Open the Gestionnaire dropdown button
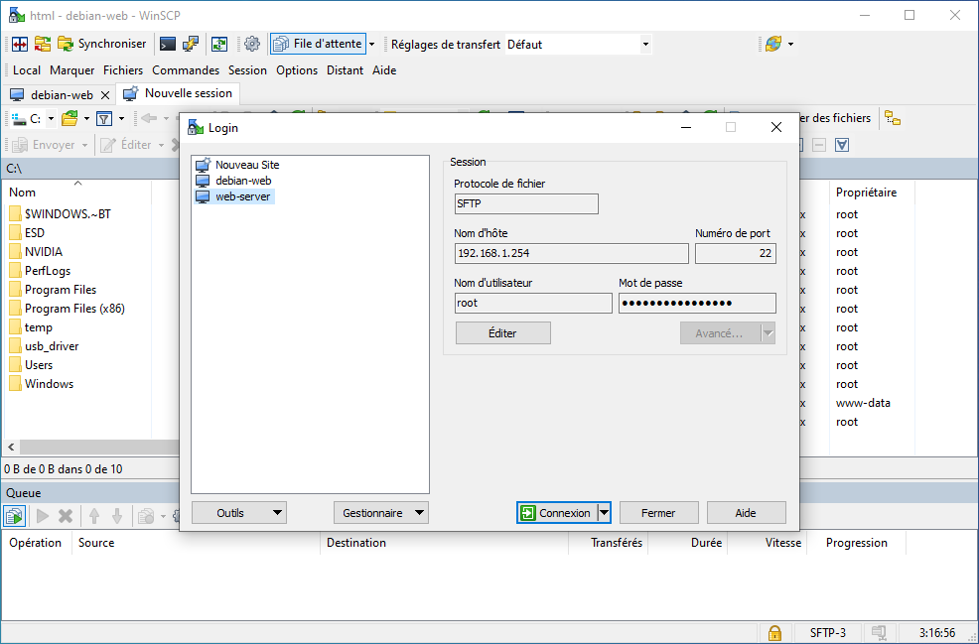Screen dimensions: 979x644 (x=380, y=513)
